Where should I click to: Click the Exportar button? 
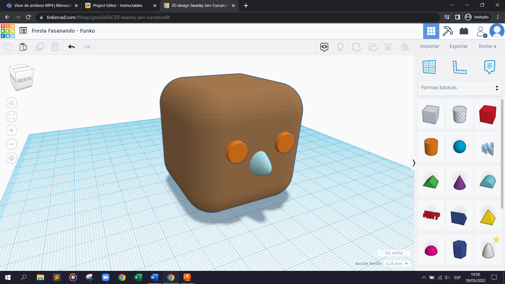click(458, 46)
